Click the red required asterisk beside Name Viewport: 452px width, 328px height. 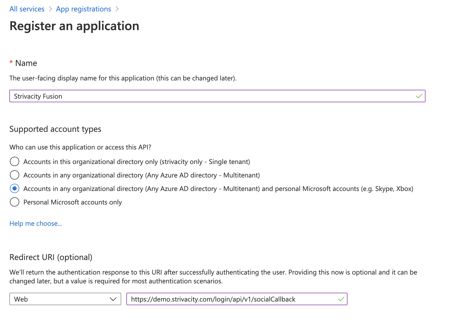(x=11, y=63)
